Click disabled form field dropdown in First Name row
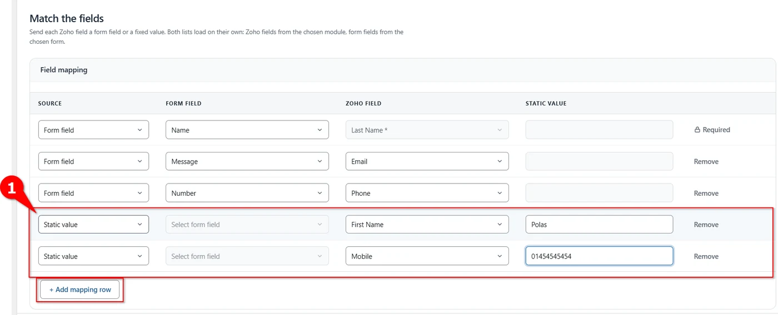Screen dimensions: 778x315 coord(247,225)
